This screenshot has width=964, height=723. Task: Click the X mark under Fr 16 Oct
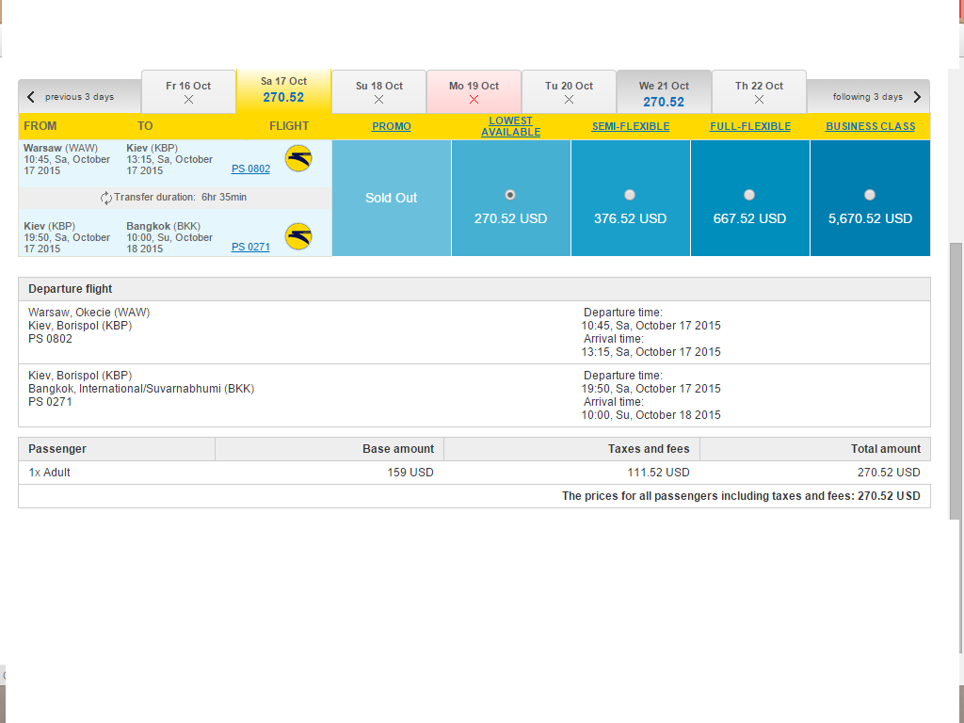[188, 100]
